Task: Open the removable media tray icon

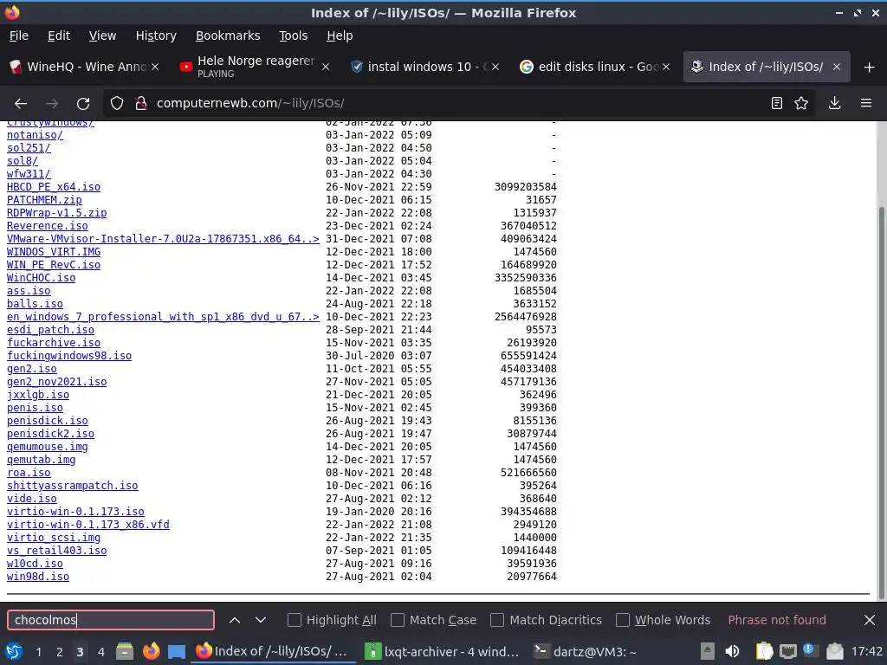Action: pyautogui.click(x=707, y=651)
